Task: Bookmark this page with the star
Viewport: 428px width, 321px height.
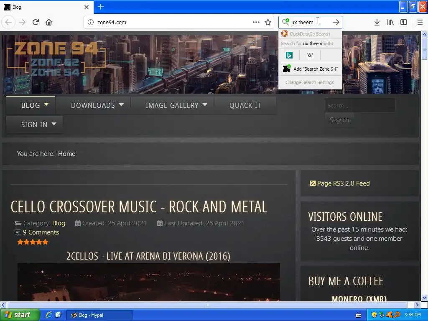Action: click(268, 22)
